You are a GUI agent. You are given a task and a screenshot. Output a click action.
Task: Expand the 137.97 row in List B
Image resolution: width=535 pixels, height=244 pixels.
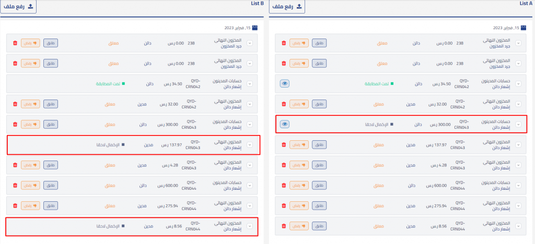pyautogui.click(x=250, y=144)
